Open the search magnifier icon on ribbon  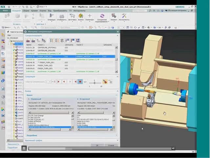tap(150, 11)
